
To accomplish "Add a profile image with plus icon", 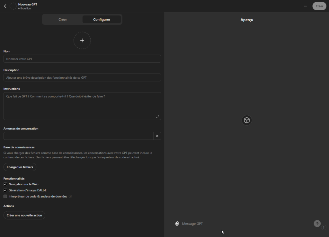I will [82, 40].
